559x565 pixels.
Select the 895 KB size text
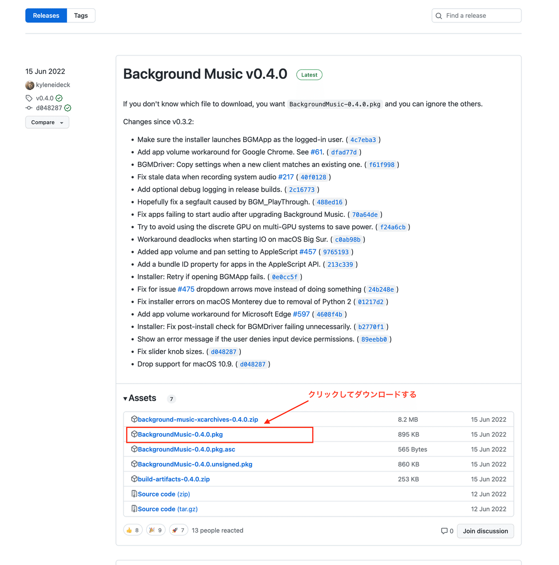tap(409, 434)
